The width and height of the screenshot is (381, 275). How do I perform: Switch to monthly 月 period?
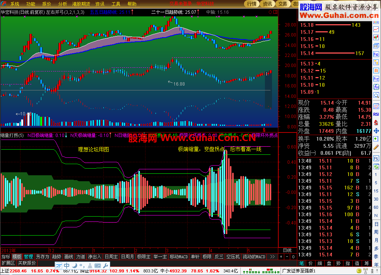pos(376,240)
